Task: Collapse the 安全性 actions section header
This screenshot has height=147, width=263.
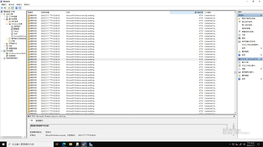Action: (250, 15)
